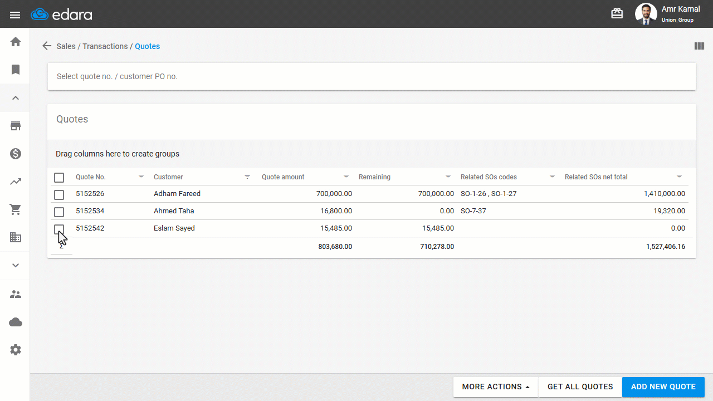Screen dimensions: 713x401
Task: Expand sidebar section with down chevron
Action: (16, 266)
